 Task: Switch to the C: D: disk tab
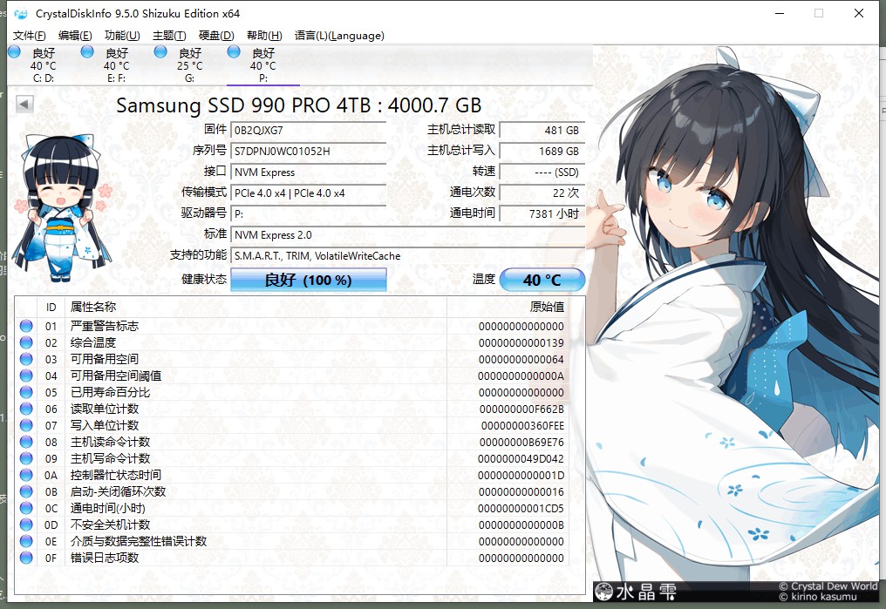pos(44,64)
